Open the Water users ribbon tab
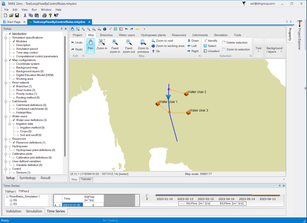This screenshot has width=307, height=223. click(x=127, y=35)
